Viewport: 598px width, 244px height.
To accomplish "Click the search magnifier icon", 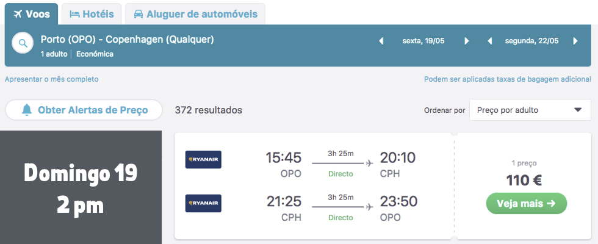I will point(23,44).
